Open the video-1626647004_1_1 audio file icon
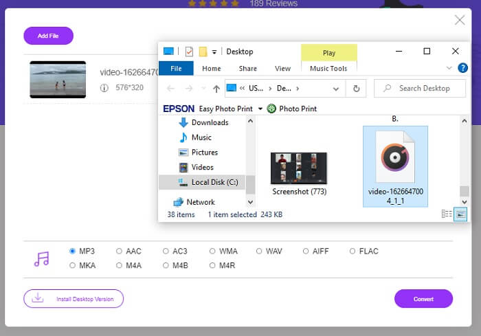The height and width of the screenshot is (336, 481). 395,157
